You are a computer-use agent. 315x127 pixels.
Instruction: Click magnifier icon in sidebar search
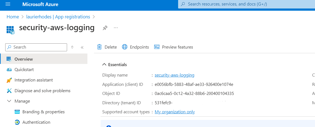9,47
